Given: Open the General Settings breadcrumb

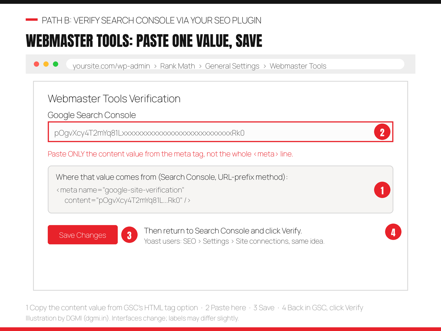Looking at the screenshot, I should (232, 66).
